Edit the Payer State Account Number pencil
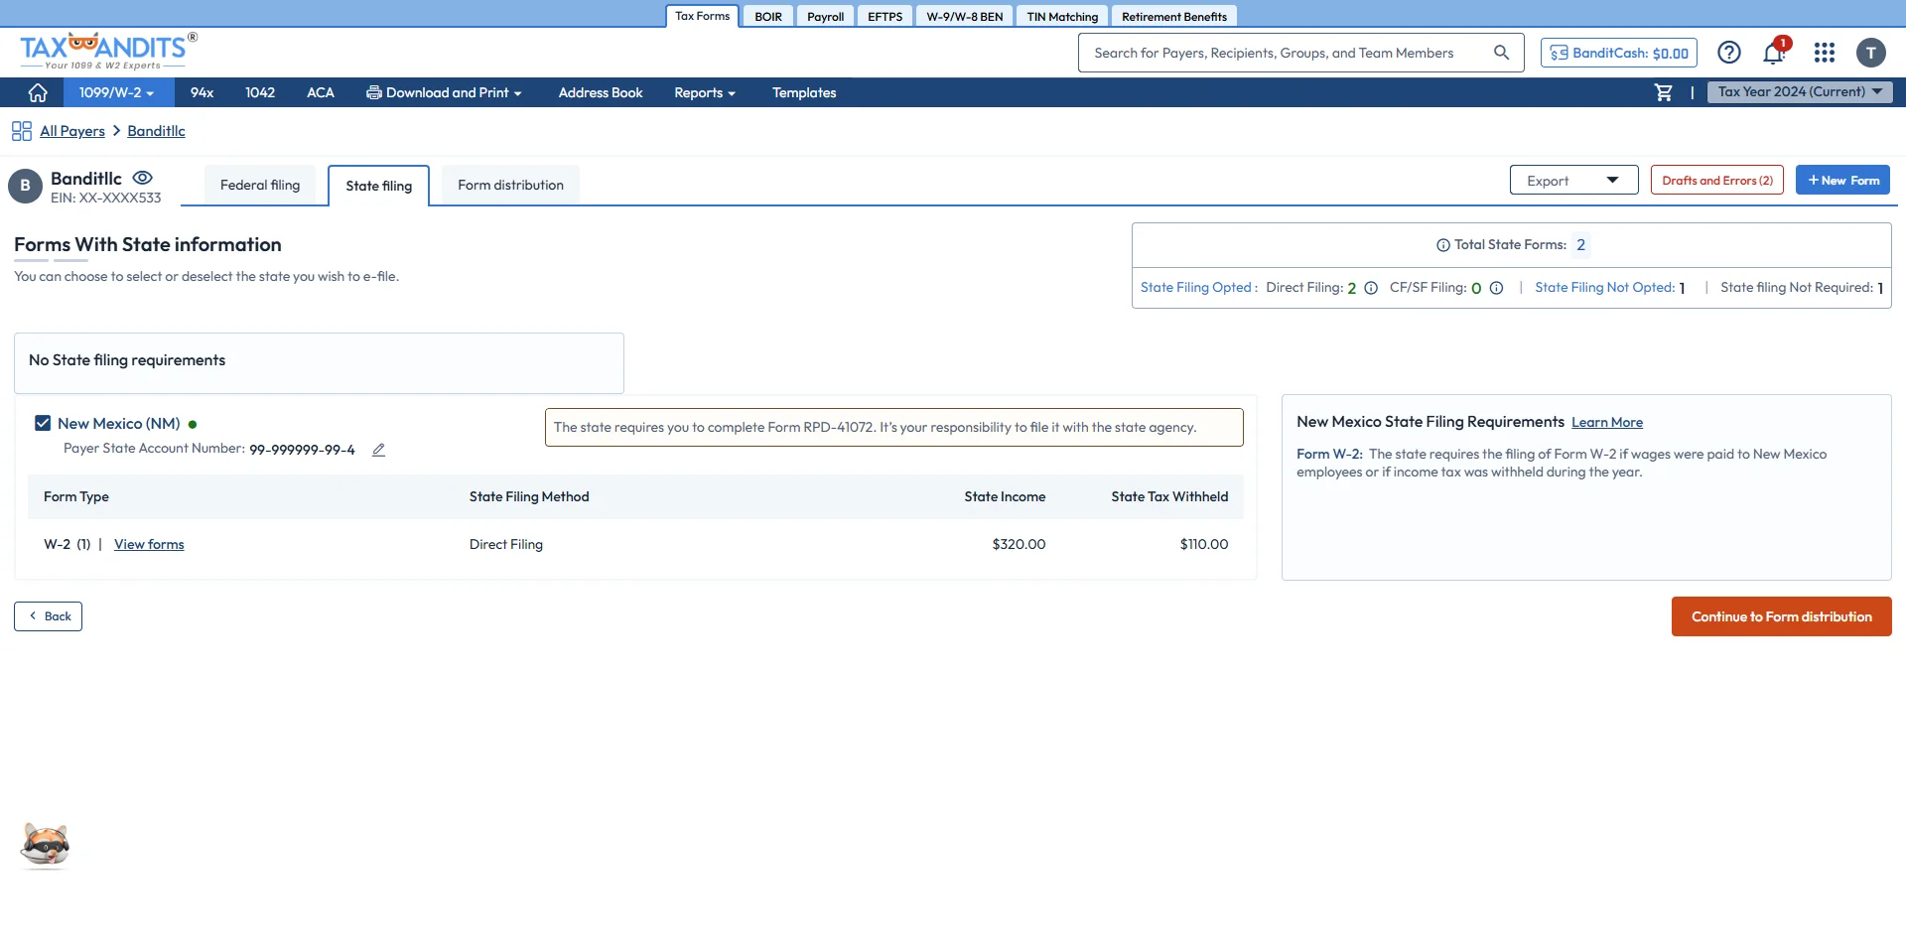1906x946 pixels. point(378,450)
